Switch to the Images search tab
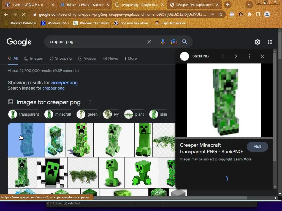 tap(34, 59)
